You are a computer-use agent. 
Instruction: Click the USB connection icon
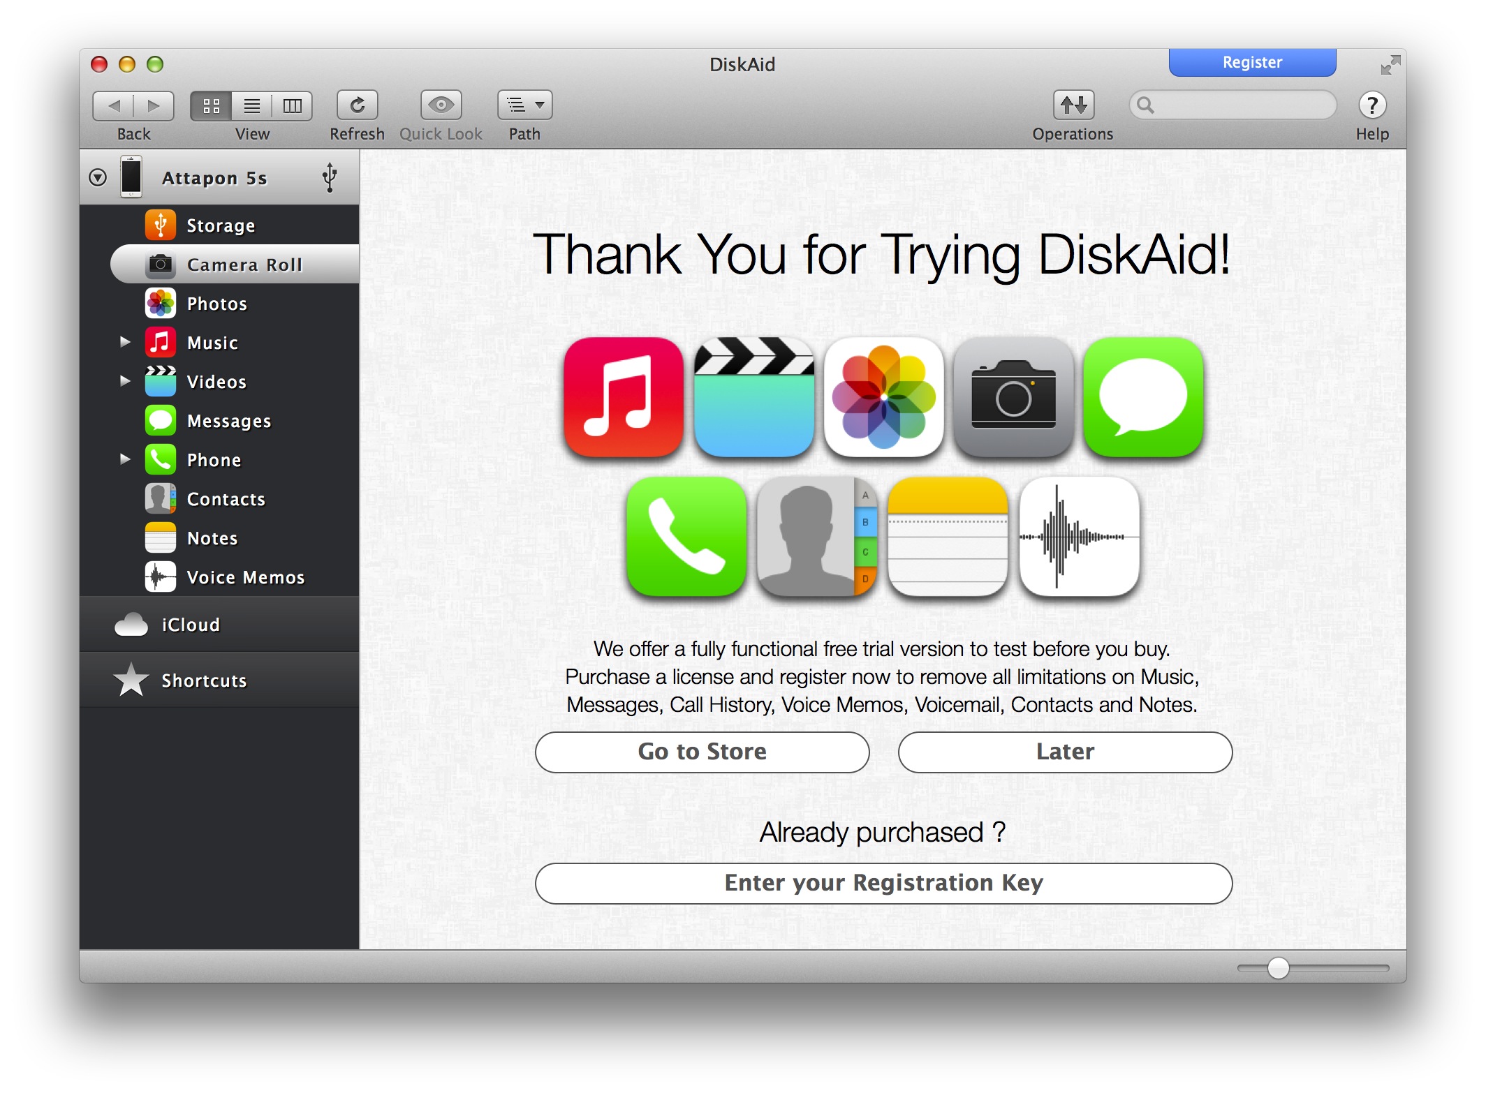coord(330,177)
